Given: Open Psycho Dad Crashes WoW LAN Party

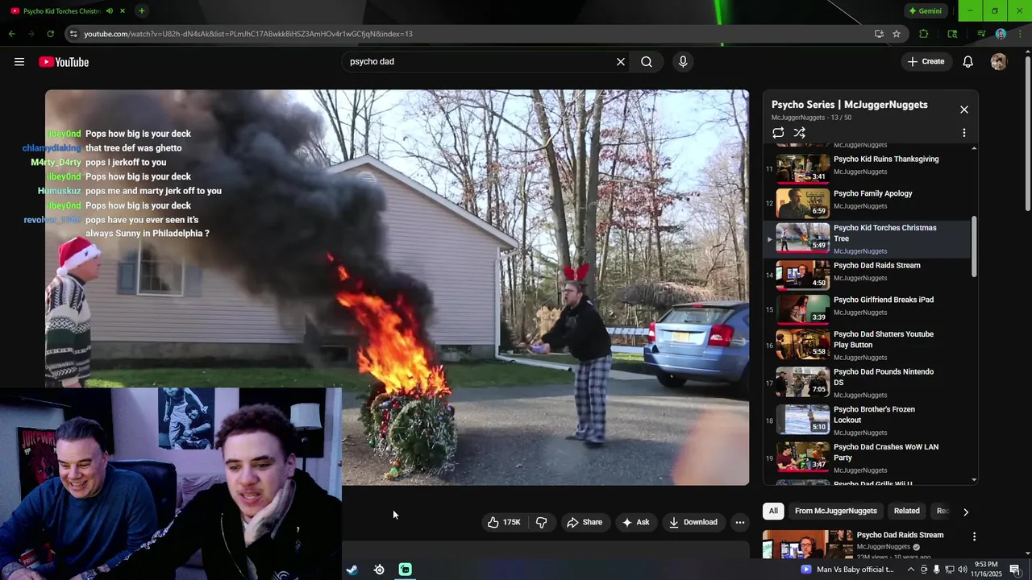Looking at the screenshot, I should pyautogui.click(x=868, y=458).
